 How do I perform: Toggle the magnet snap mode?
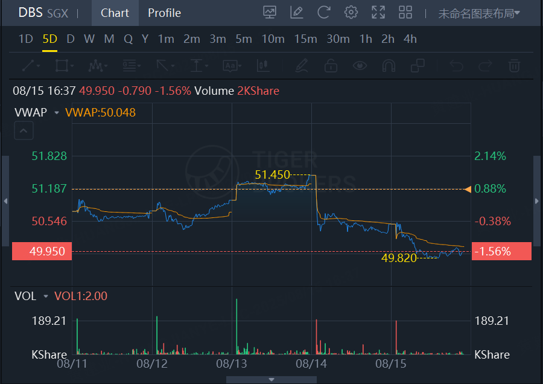click(389, 65)
